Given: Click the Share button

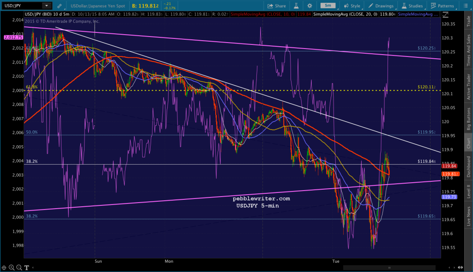Looking at the screenshot, I should (x=277, y=6).
